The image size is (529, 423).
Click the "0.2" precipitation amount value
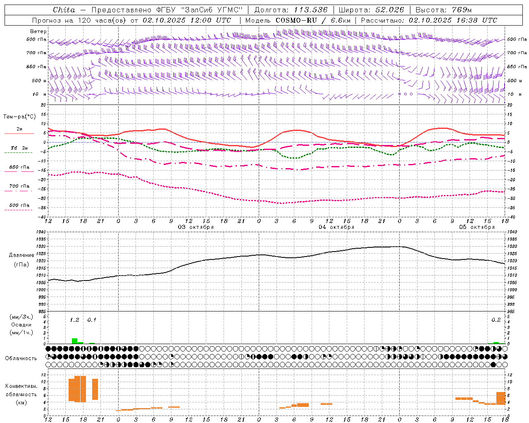[496, 320]
